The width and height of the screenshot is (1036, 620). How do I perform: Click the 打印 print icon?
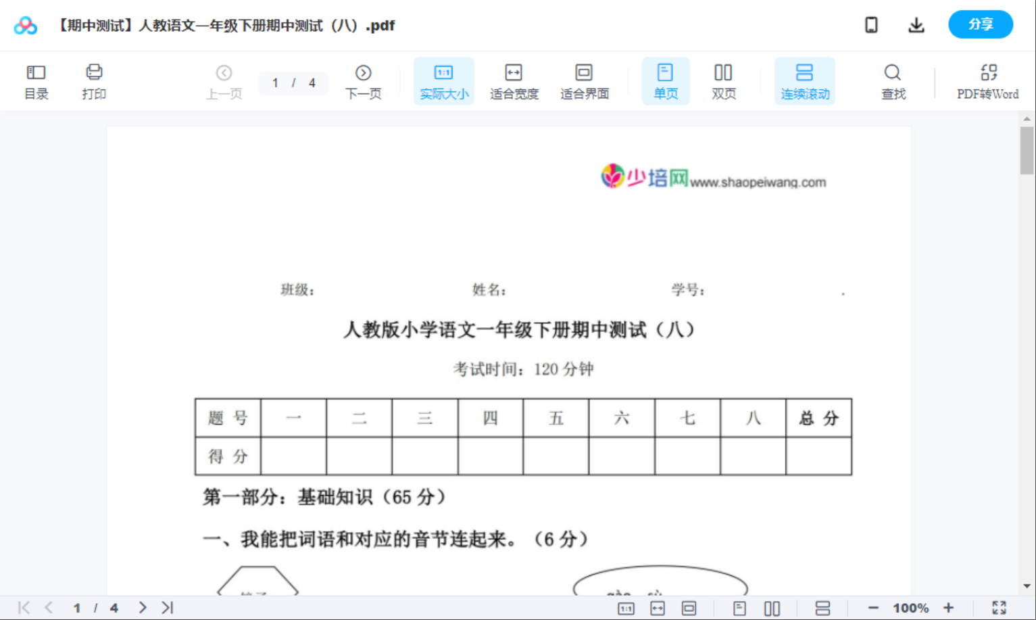[94, 80]
